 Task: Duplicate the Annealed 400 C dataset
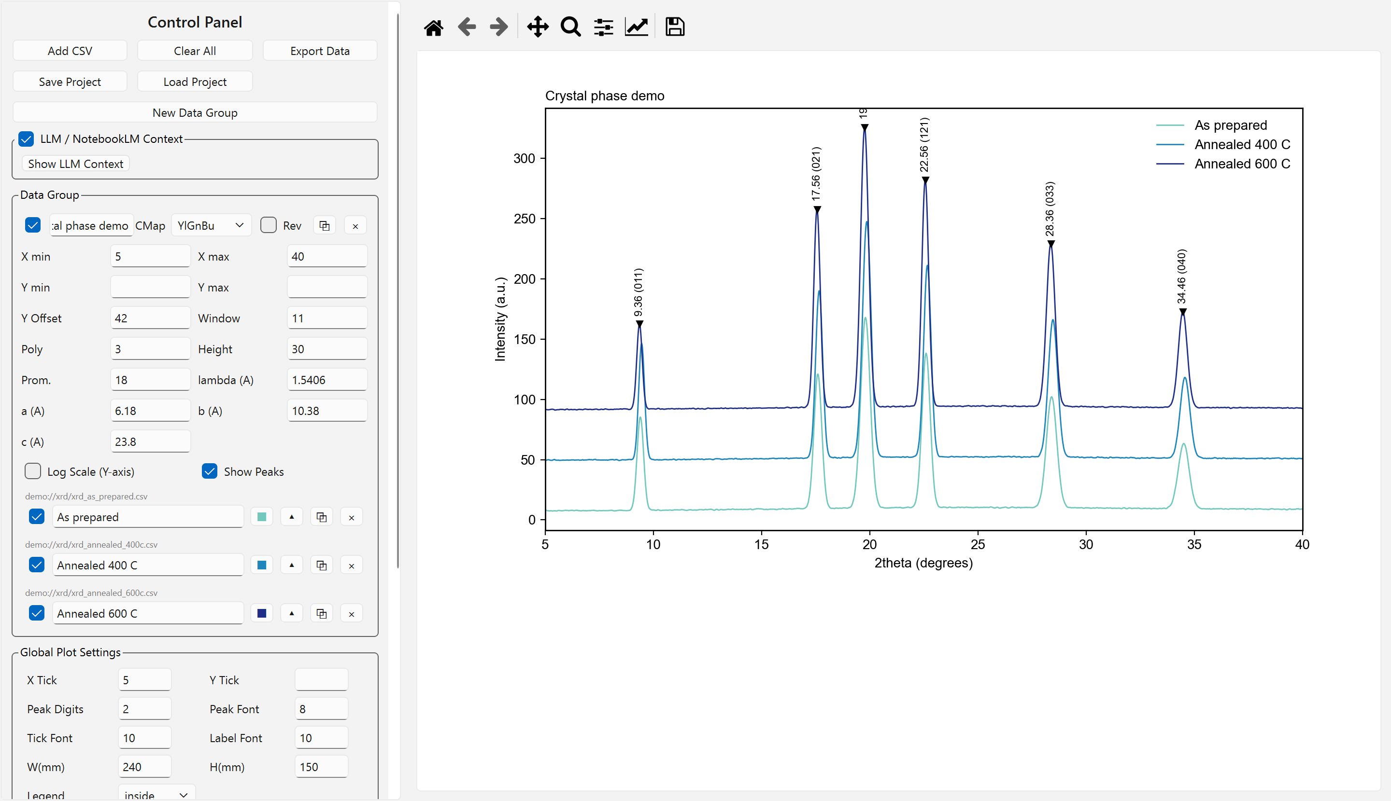point(322,565)
